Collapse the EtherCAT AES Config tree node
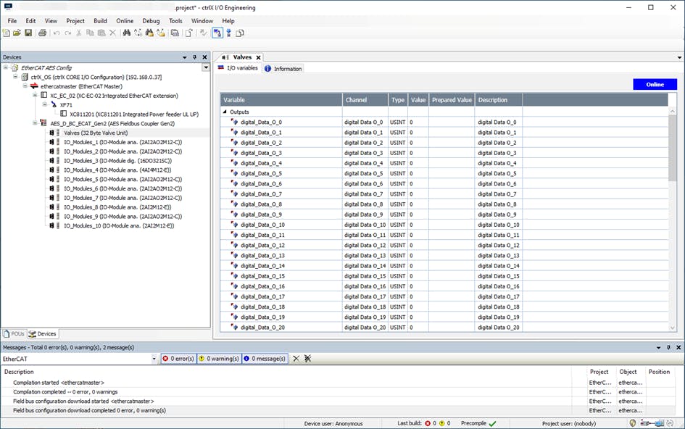 (x=6, y=67)
